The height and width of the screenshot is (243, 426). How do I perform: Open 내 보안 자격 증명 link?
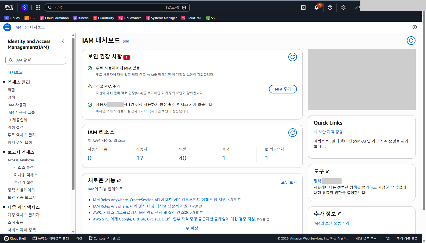[328, 132]
